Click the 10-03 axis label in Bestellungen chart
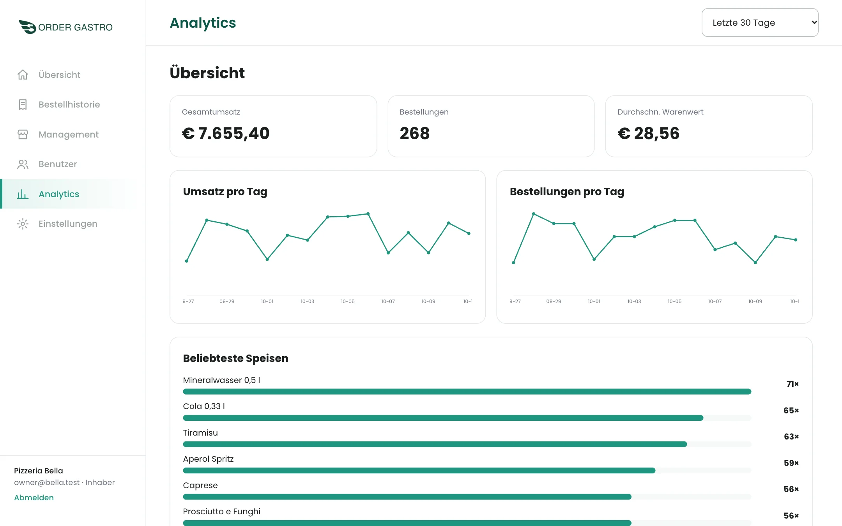Viewport: 842px width, 526px height. tap(634, 302)
